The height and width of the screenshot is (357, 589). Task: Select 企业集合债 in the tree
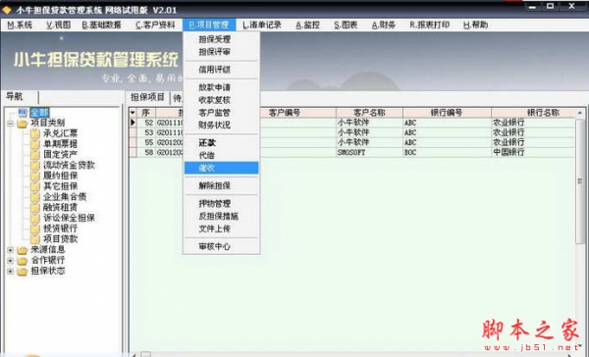pos(65,196)
